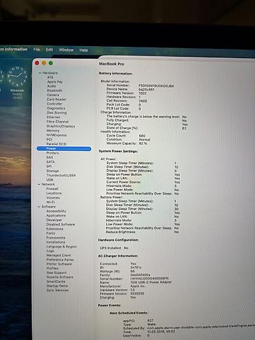
Task: Click the Moscow clock desktop widget
Action: [x=17, y=83]
